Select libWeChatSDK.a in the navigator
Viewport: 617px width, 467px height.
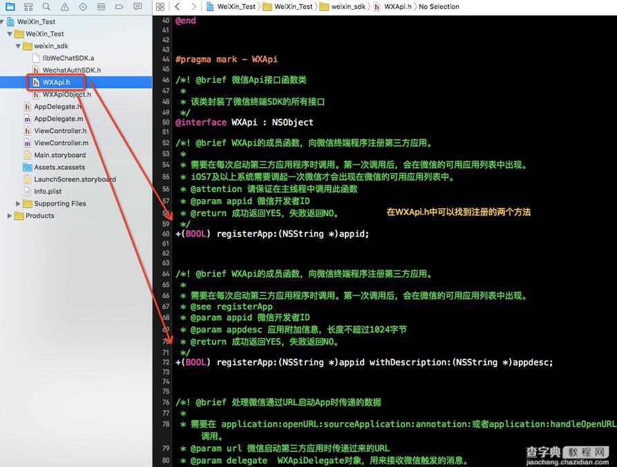coord(68,58)
